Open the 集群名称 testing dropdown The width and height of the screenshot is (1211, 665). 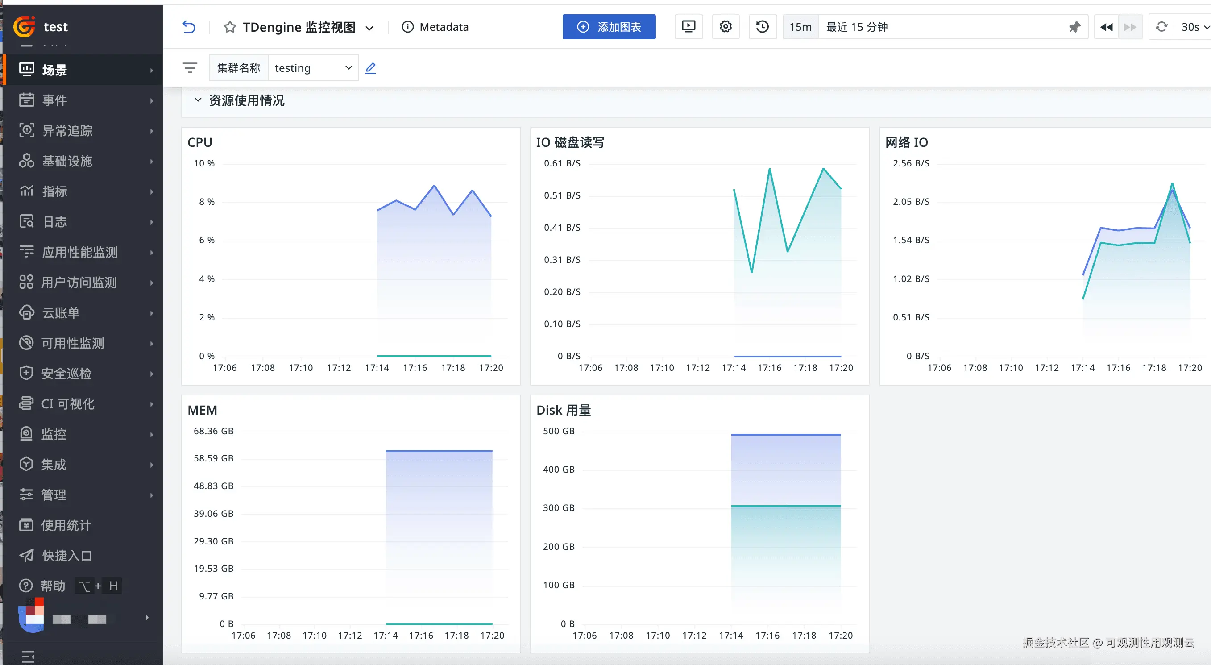(x=313, y=68)
